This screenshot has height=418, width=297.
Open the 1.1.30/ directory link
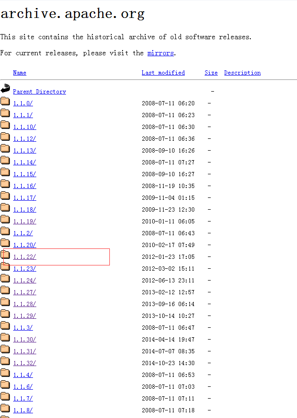tap(25, 340)
